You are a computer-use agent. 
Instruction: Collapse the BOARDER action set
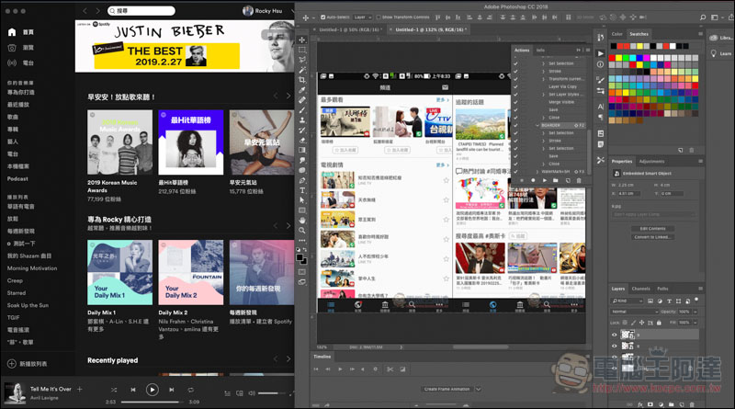[537, 125]
